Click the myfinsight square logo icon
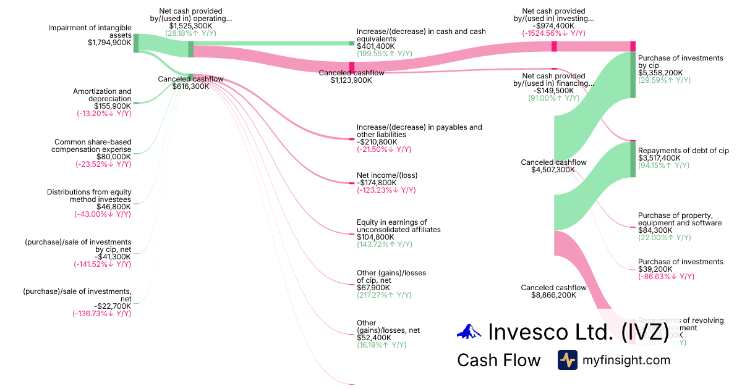742x389 pixels. (567, 360)
